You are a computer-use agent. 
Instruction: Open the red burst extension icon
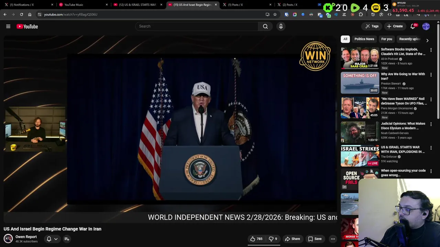(x=352, y=14)
